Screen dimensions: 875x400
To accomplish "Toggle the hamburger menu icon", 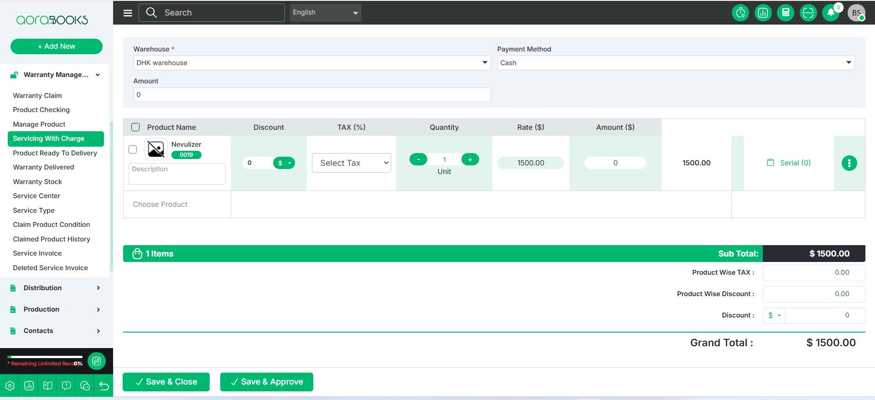I will pyautogui.click(x=128, y=13).
